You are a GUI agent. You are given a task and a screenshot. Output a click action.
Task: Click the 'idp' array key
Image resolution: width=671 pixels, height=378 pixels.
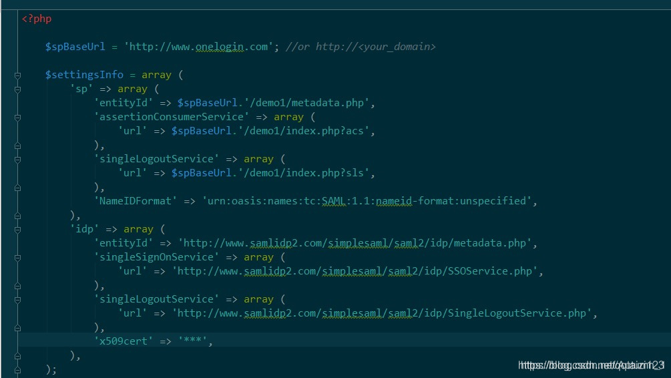[x=84, y=230]
